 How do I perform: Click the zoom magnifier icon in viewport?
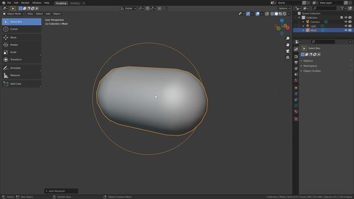pyautogui.click(x=288, y=38)
